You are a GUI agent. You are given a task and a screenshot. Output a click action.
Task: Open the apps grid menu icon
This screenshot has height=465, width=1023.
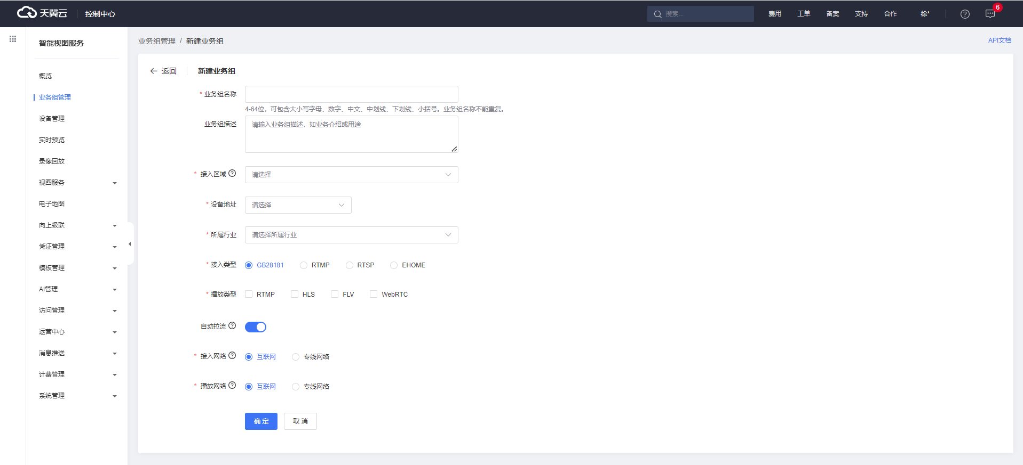(x=13, y=39)
